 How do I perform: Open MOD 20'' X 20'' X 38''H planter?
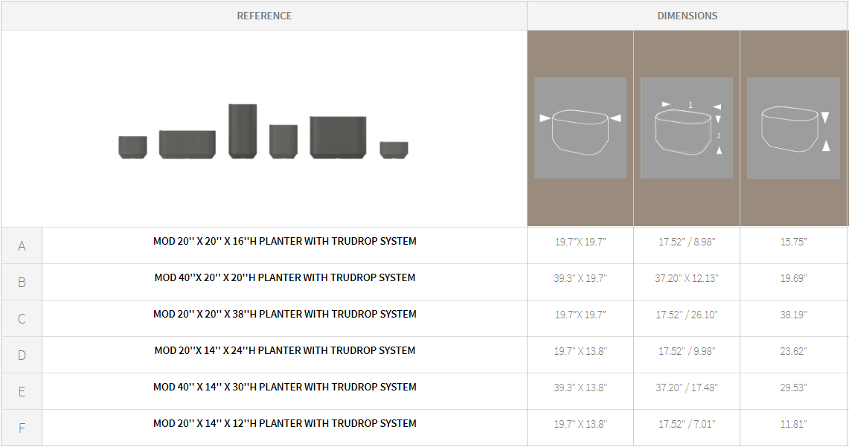284,314
